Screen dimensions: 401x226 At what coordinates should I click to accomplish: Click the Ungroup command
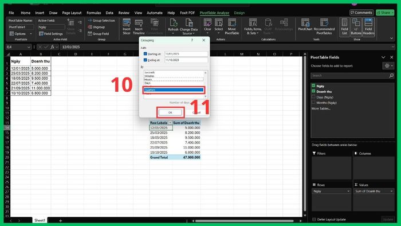coord(96,27)
